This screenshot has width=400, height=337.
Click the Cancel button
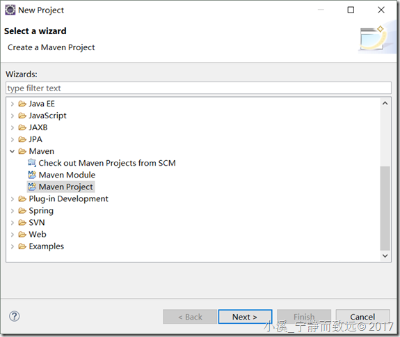[x=362, y=317]
